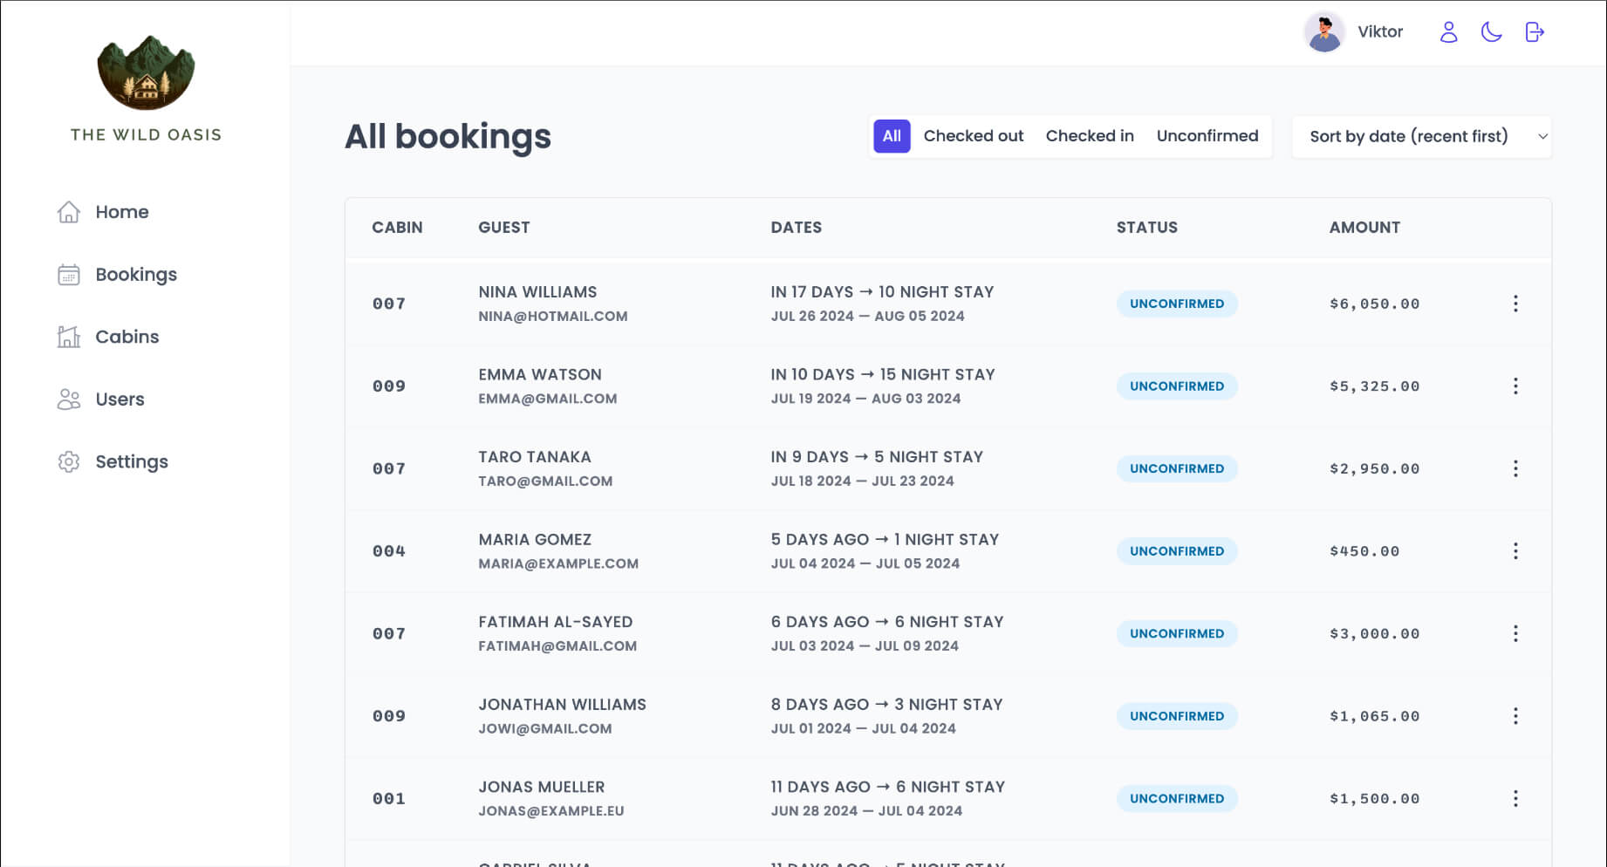The height and width of the screenshot is (867, 1607).
Task: Click the Unconfirmed tag in the Jonas Mueller row
Action: pyautogui.click(x=1177, y=798)
